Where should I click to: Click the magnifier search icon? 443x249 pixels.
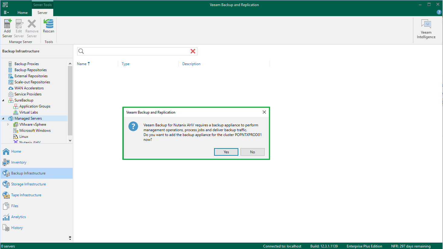[x=81, y=51]
